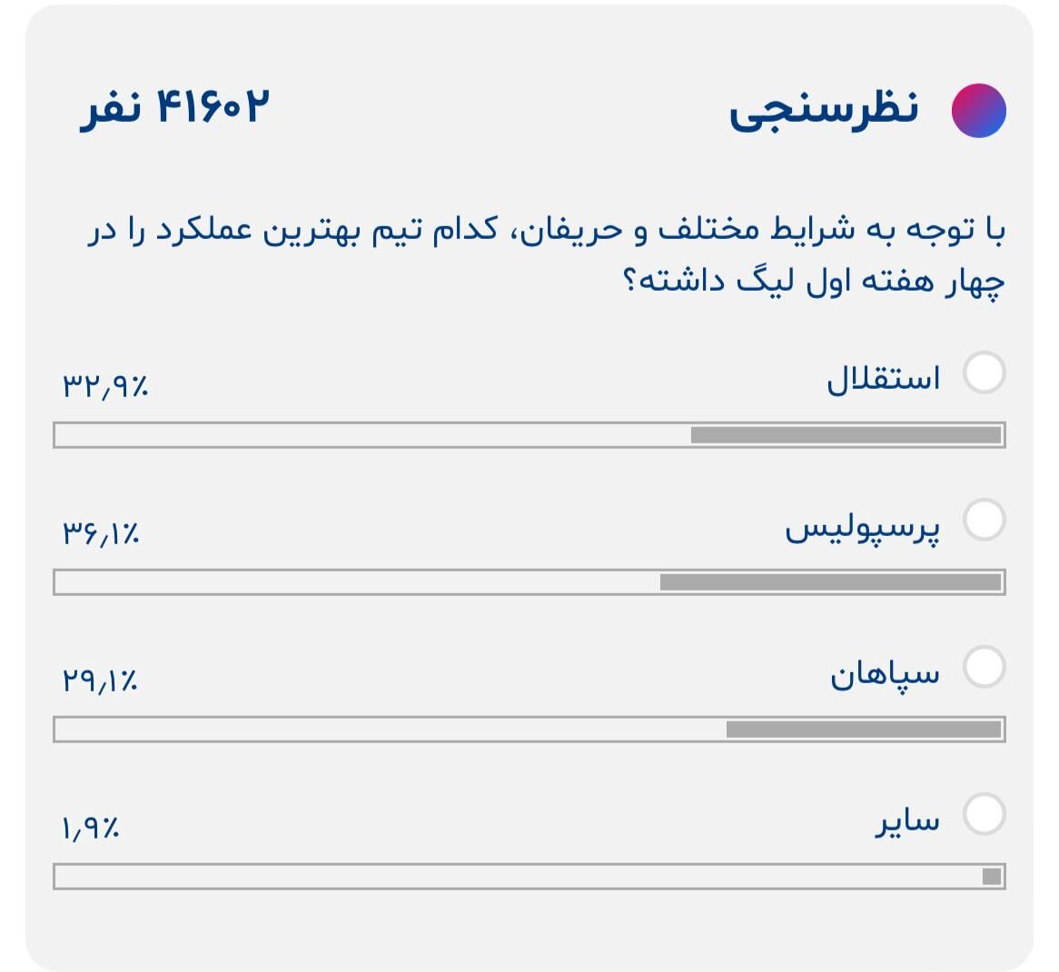1059x972 pixels.
Task: Click the circular gradient poll icon
Action: click(x=978, y=111)
